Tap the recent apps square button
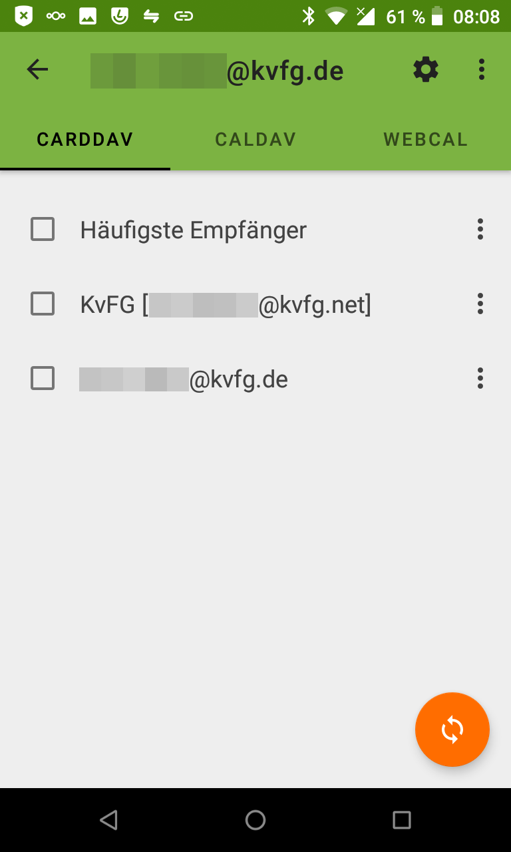 [402, 820]
